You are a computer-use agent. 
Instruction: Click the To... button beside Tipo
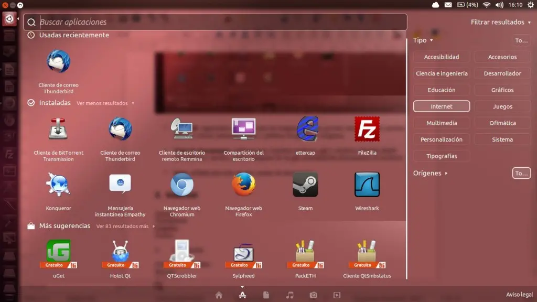pyautogui.click(x=521, y=40)
